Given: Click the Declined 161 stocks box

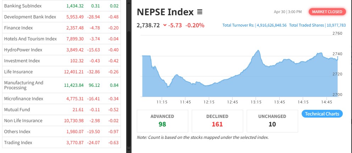Looking at the screenshot, I should coord(217,120).
